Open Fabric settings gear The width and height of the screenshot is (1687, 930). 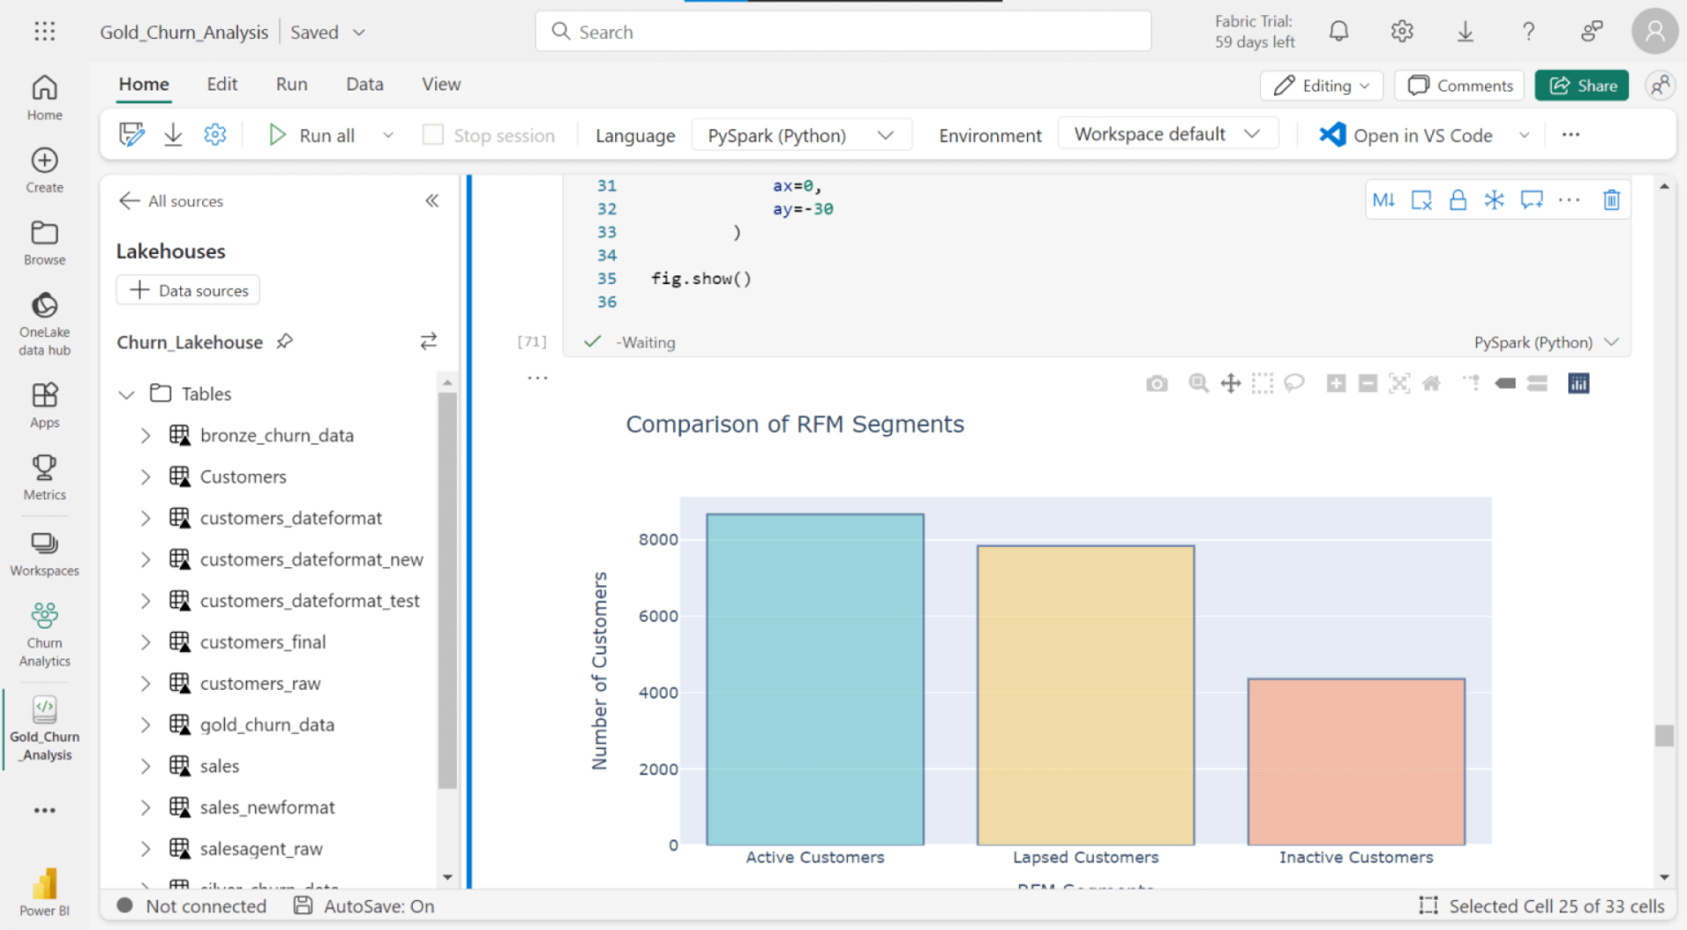point(1401,33)
